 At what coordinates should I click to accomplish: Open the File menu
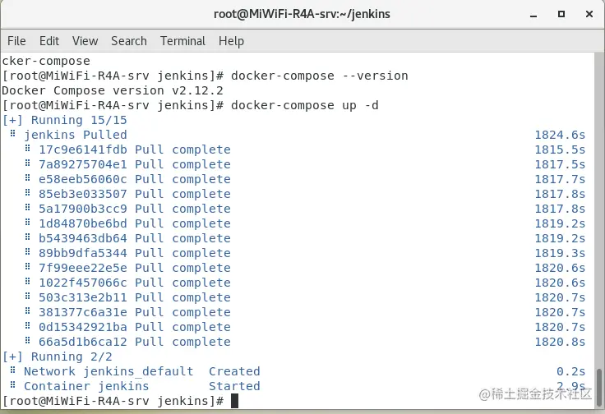[x=16, y=40]
